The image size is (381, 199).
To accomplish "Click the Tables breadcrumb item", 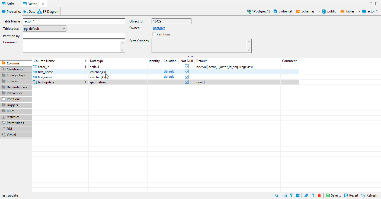I will pyautogui.click(x=347, y=11).
